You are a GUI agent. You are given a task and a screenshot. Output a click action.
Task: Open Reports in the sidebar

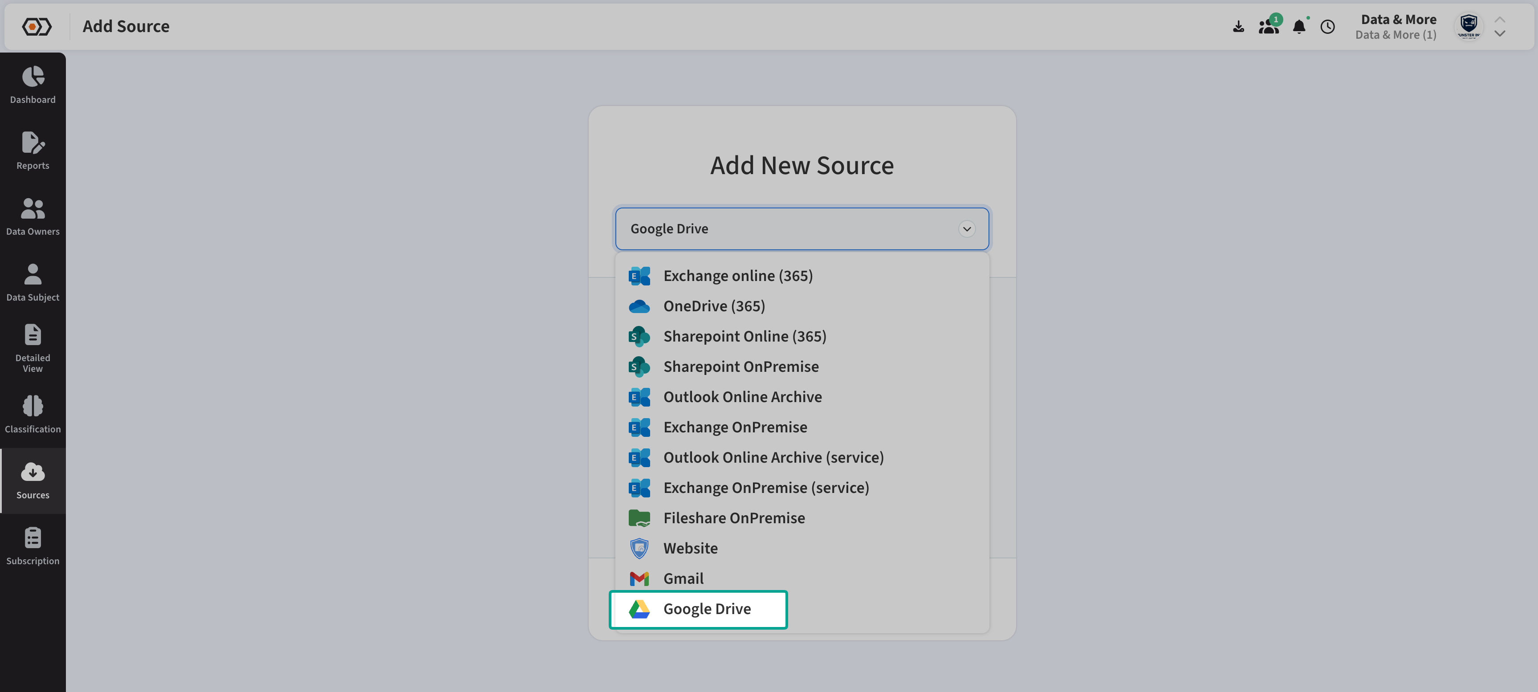33,151
